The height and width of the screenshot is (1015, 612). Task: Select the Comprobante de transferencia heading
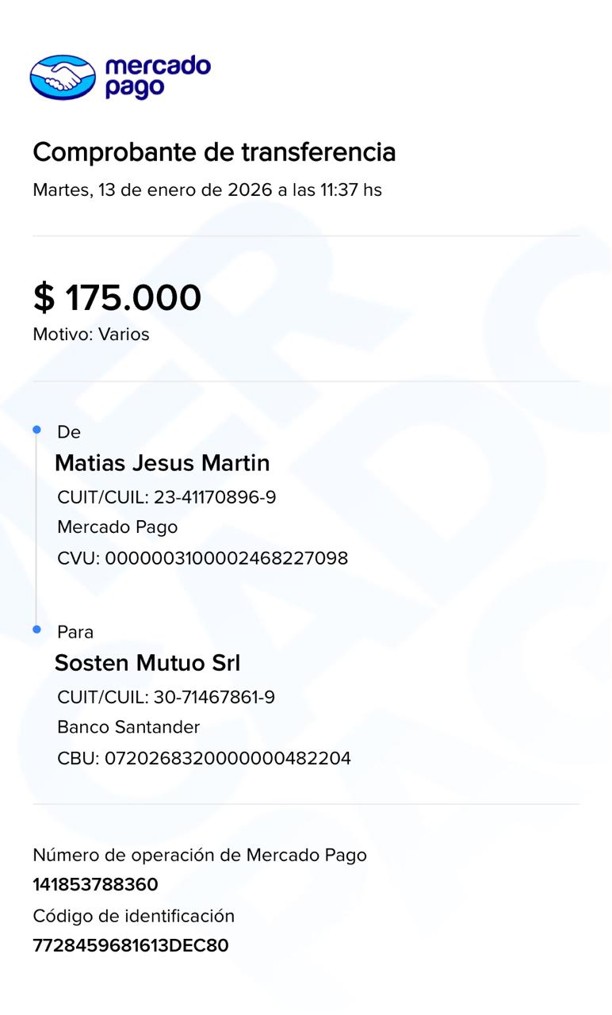(x=214, y=151)
